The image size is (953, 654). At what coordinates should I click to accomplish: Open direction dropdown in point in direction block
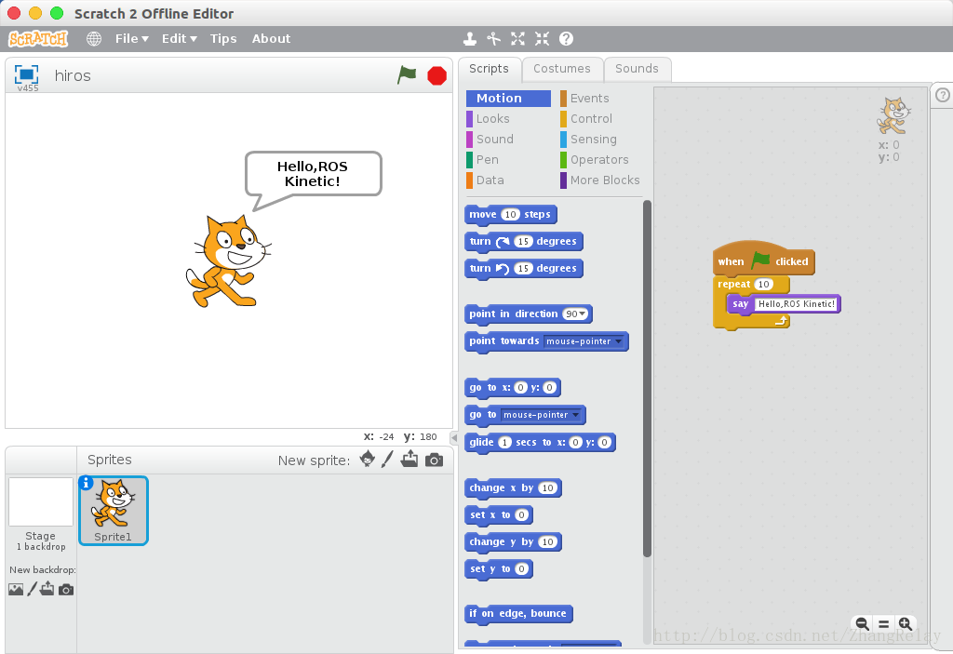pyautogui.click(x=583, y=314)
